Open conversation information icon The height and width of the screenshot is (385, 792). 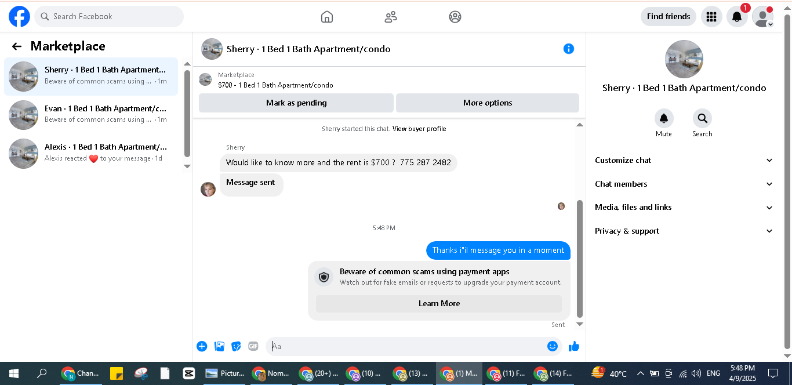[569, 49]
